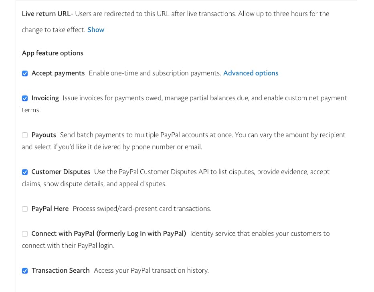Disable the Invoicing checkbox
Image resolution: width=374 pixels, height=292 pixels.
click(x=25, y=98)
